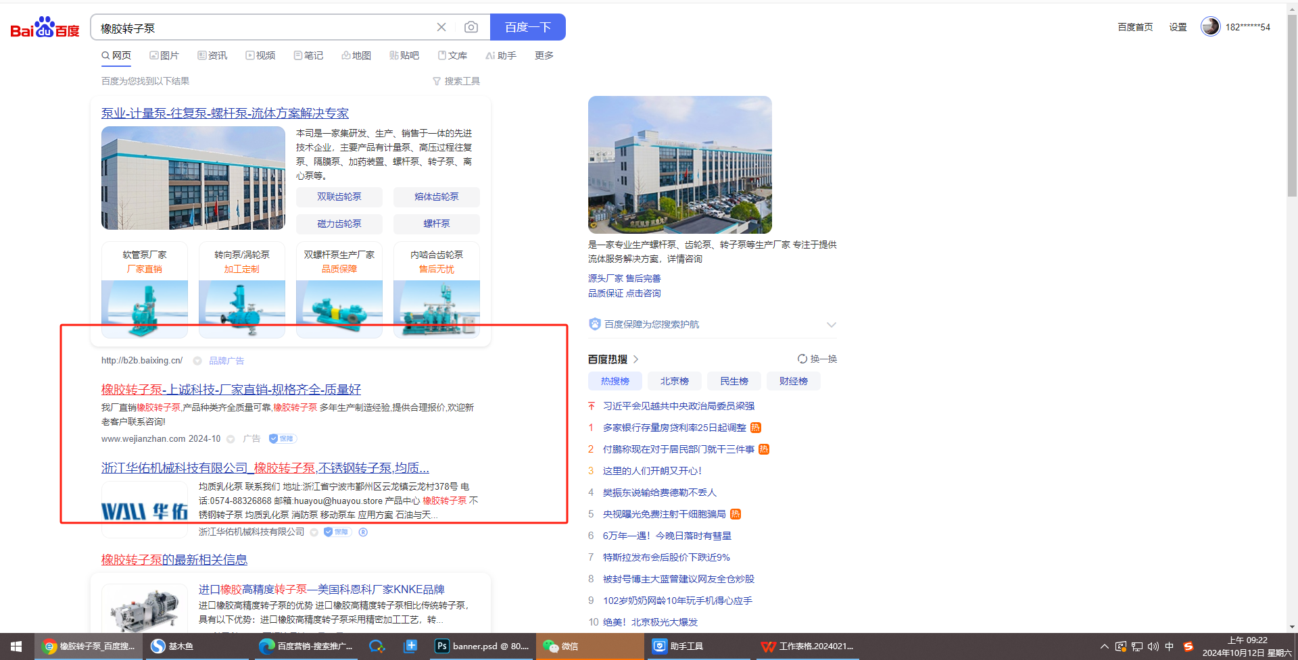
Task: Click the registered ® icon after 浙江华佑
Action: (363, 532)
